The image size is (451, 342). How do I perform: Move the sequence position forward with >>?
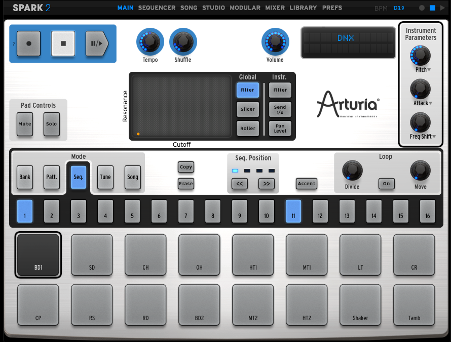point(267,184)
